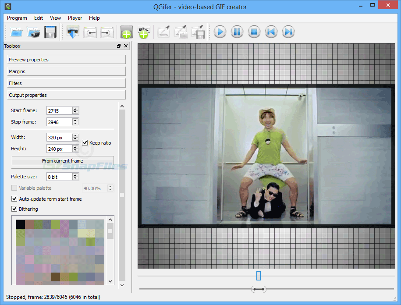Click the Toolbox vertical scroll down arrow
This screenshot has height=305, width=401.
pyautogui.click(x=122, y=285)
